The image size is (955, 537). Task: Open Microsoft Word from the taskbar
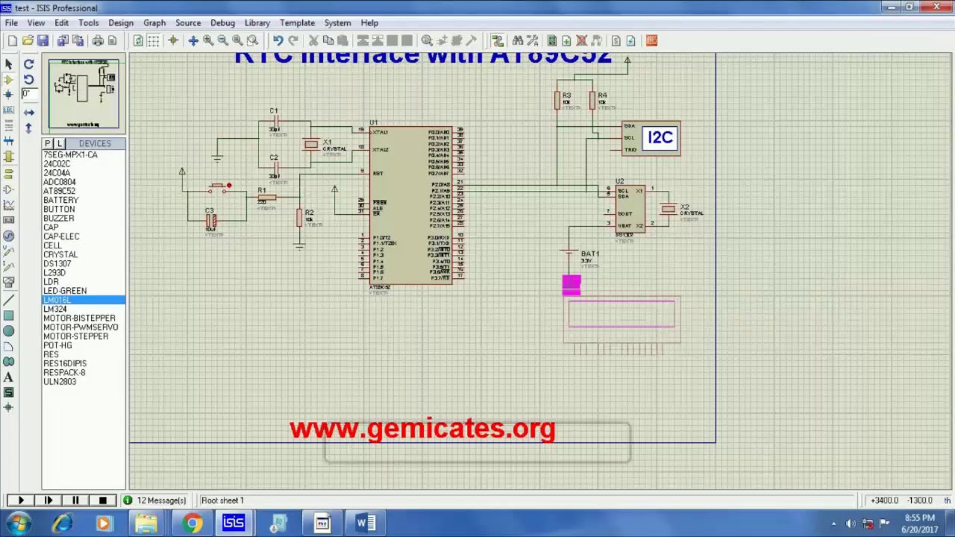click(365, 524)
